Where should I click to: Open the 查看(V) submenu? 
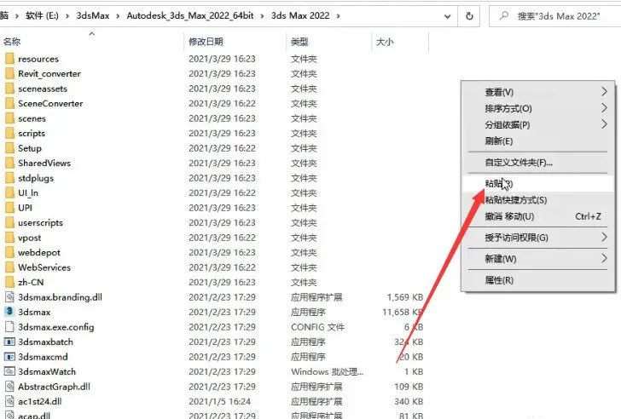(537, 92)
